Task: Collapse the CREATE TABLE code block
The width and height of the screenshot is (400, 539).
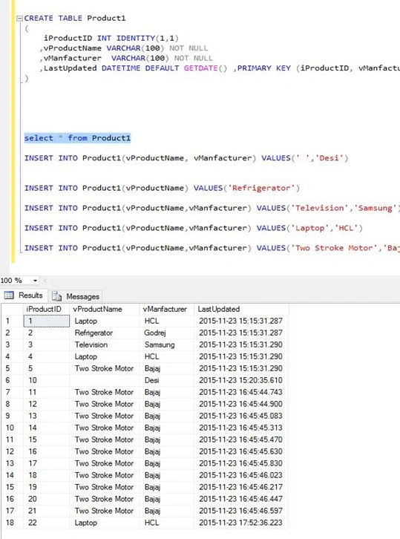Action: 19,19
